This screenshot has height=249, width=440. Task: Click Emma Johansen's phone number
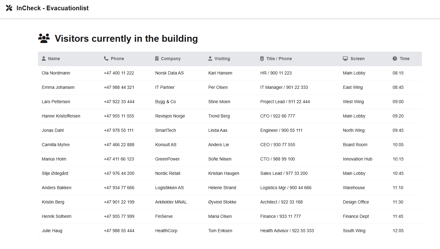[x=119, y=87]
